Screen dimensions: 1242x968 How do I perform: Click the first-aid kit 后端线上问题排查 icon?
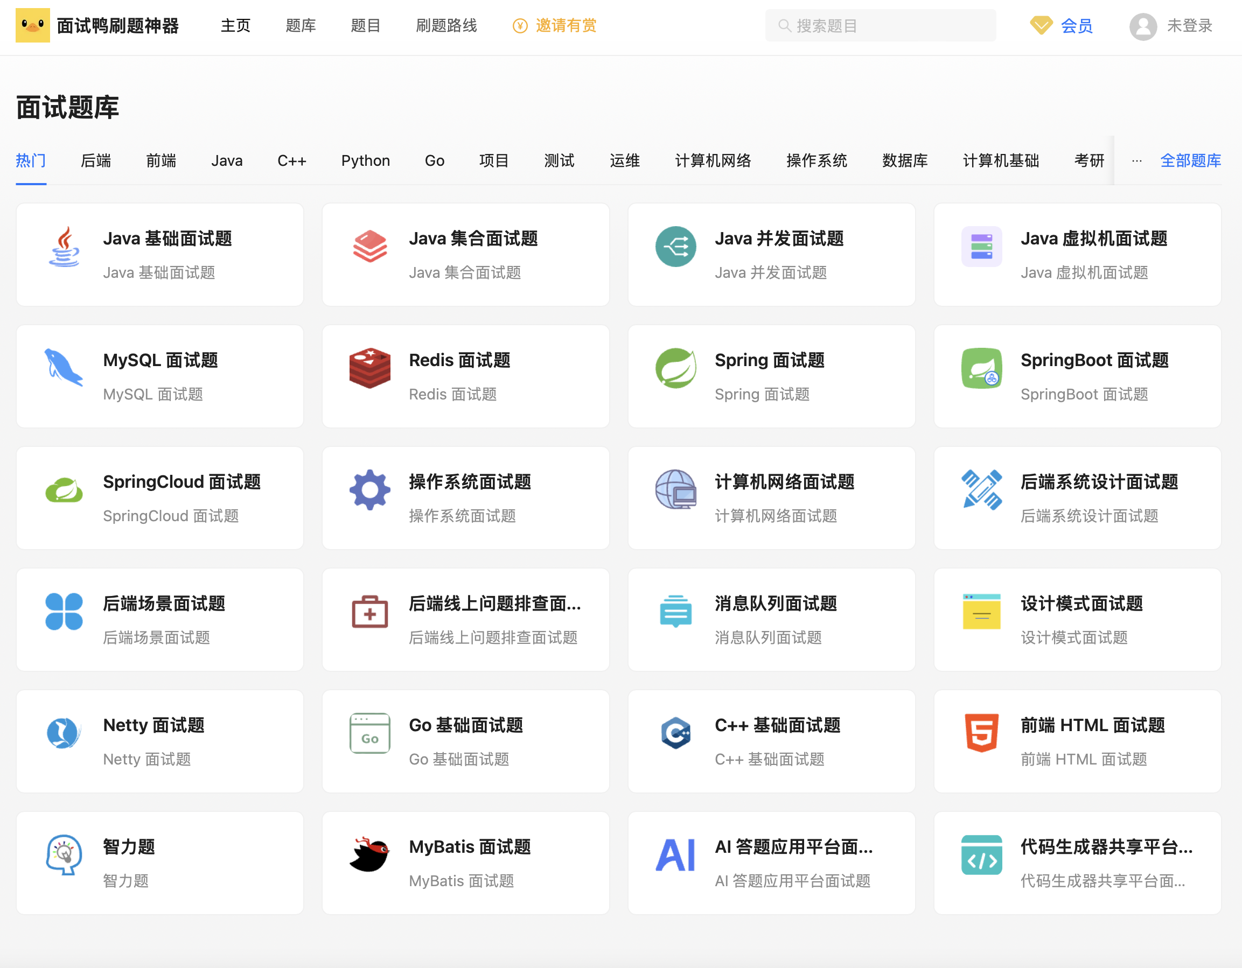[x=370, y=612]
